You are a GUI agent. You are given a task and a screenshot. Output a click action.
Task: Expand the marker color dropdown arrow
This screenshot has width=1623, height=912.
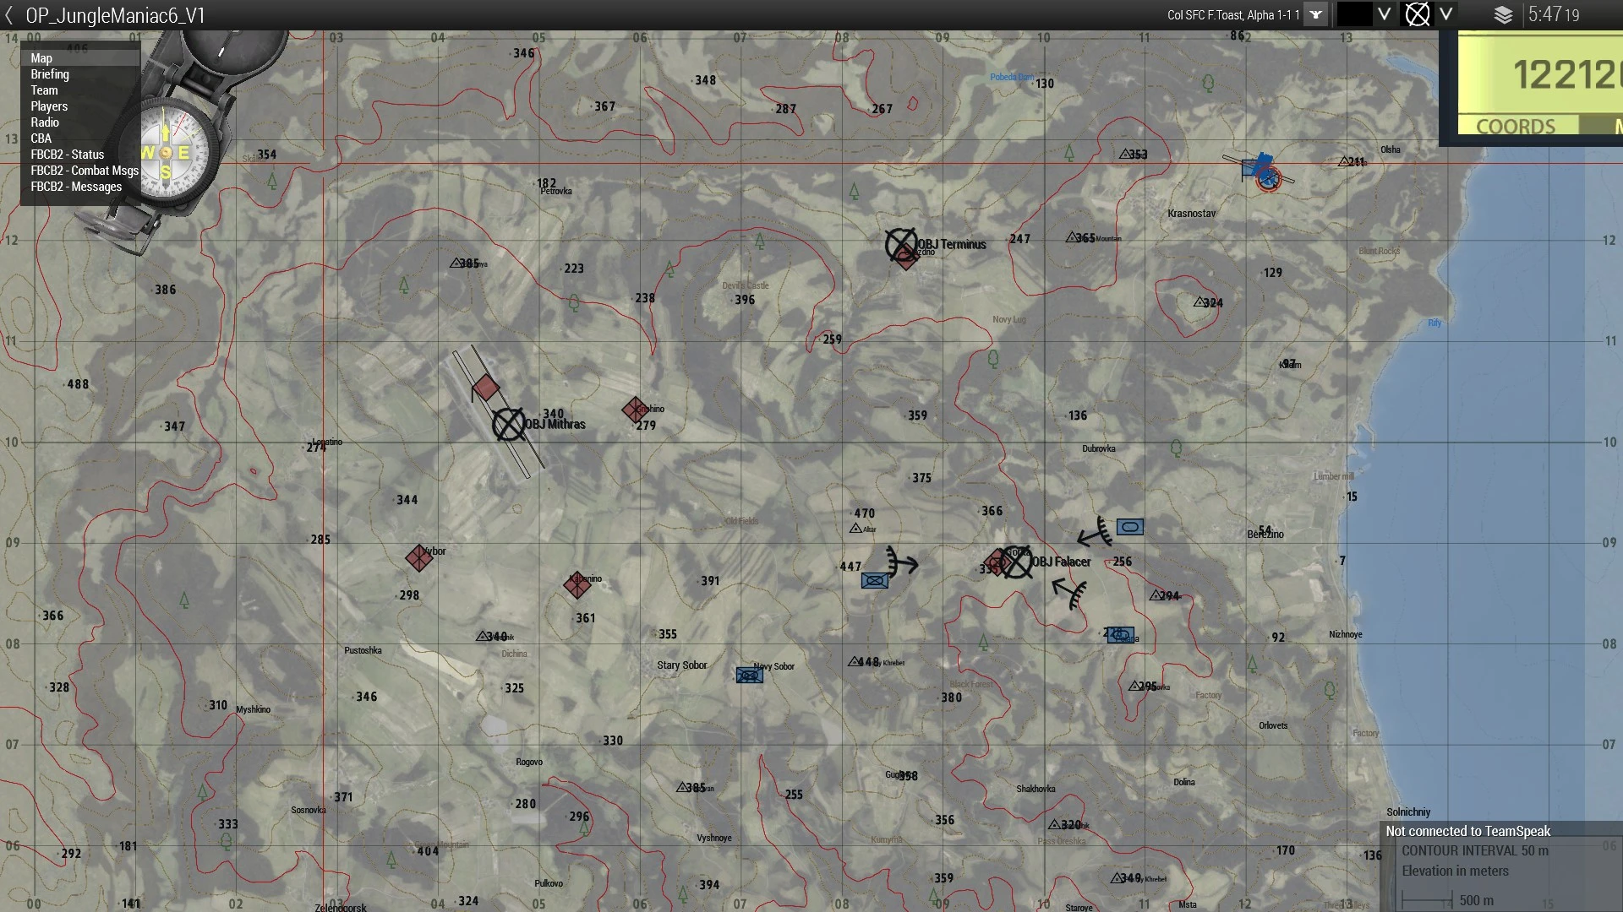click(1384, 14)
